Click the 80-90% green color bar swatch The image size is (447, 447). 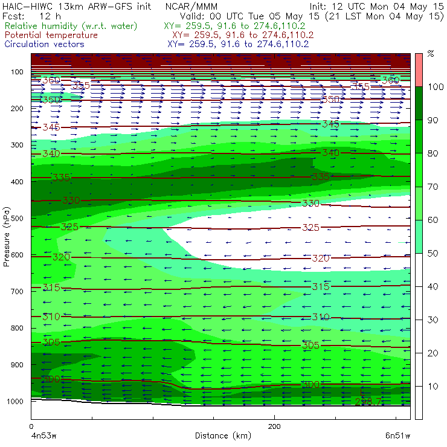click(x=419, y=137)
